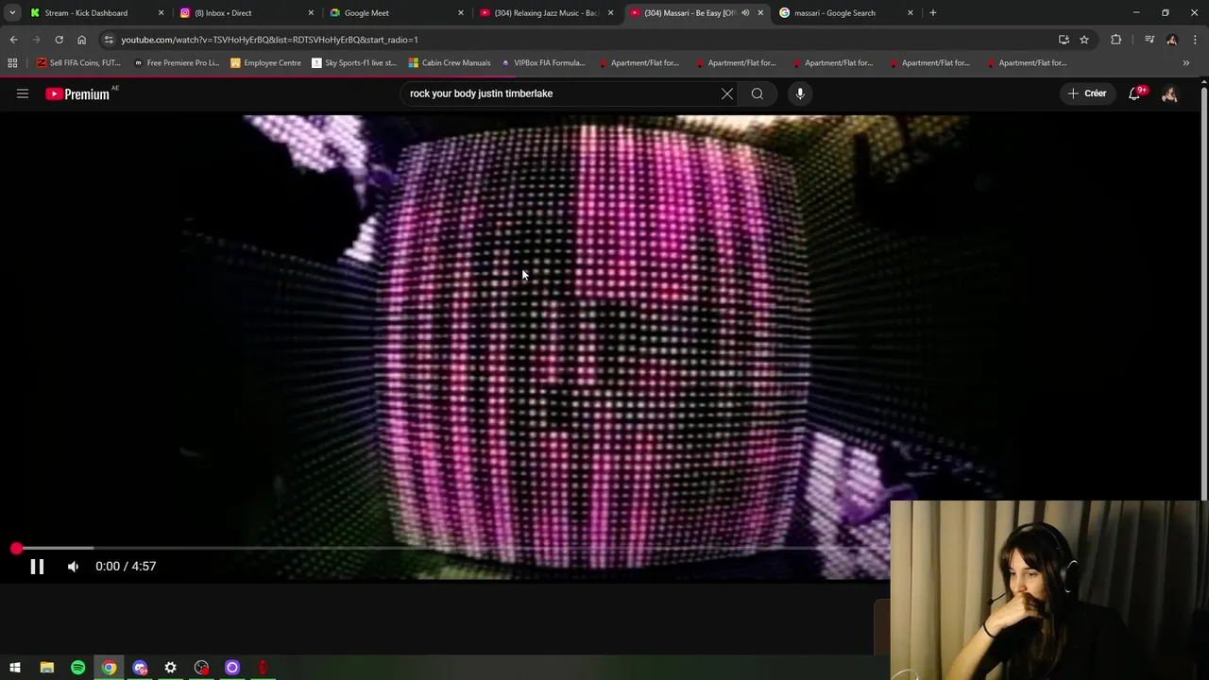Start voice search with the microphone

pyautogui.click(x=800, y=93)
